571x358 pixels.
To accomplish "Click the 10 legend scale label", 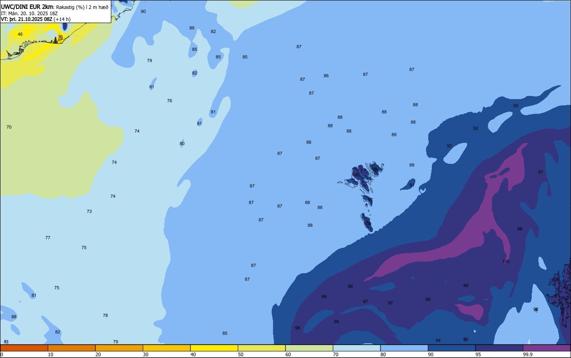I will [50, 354].
